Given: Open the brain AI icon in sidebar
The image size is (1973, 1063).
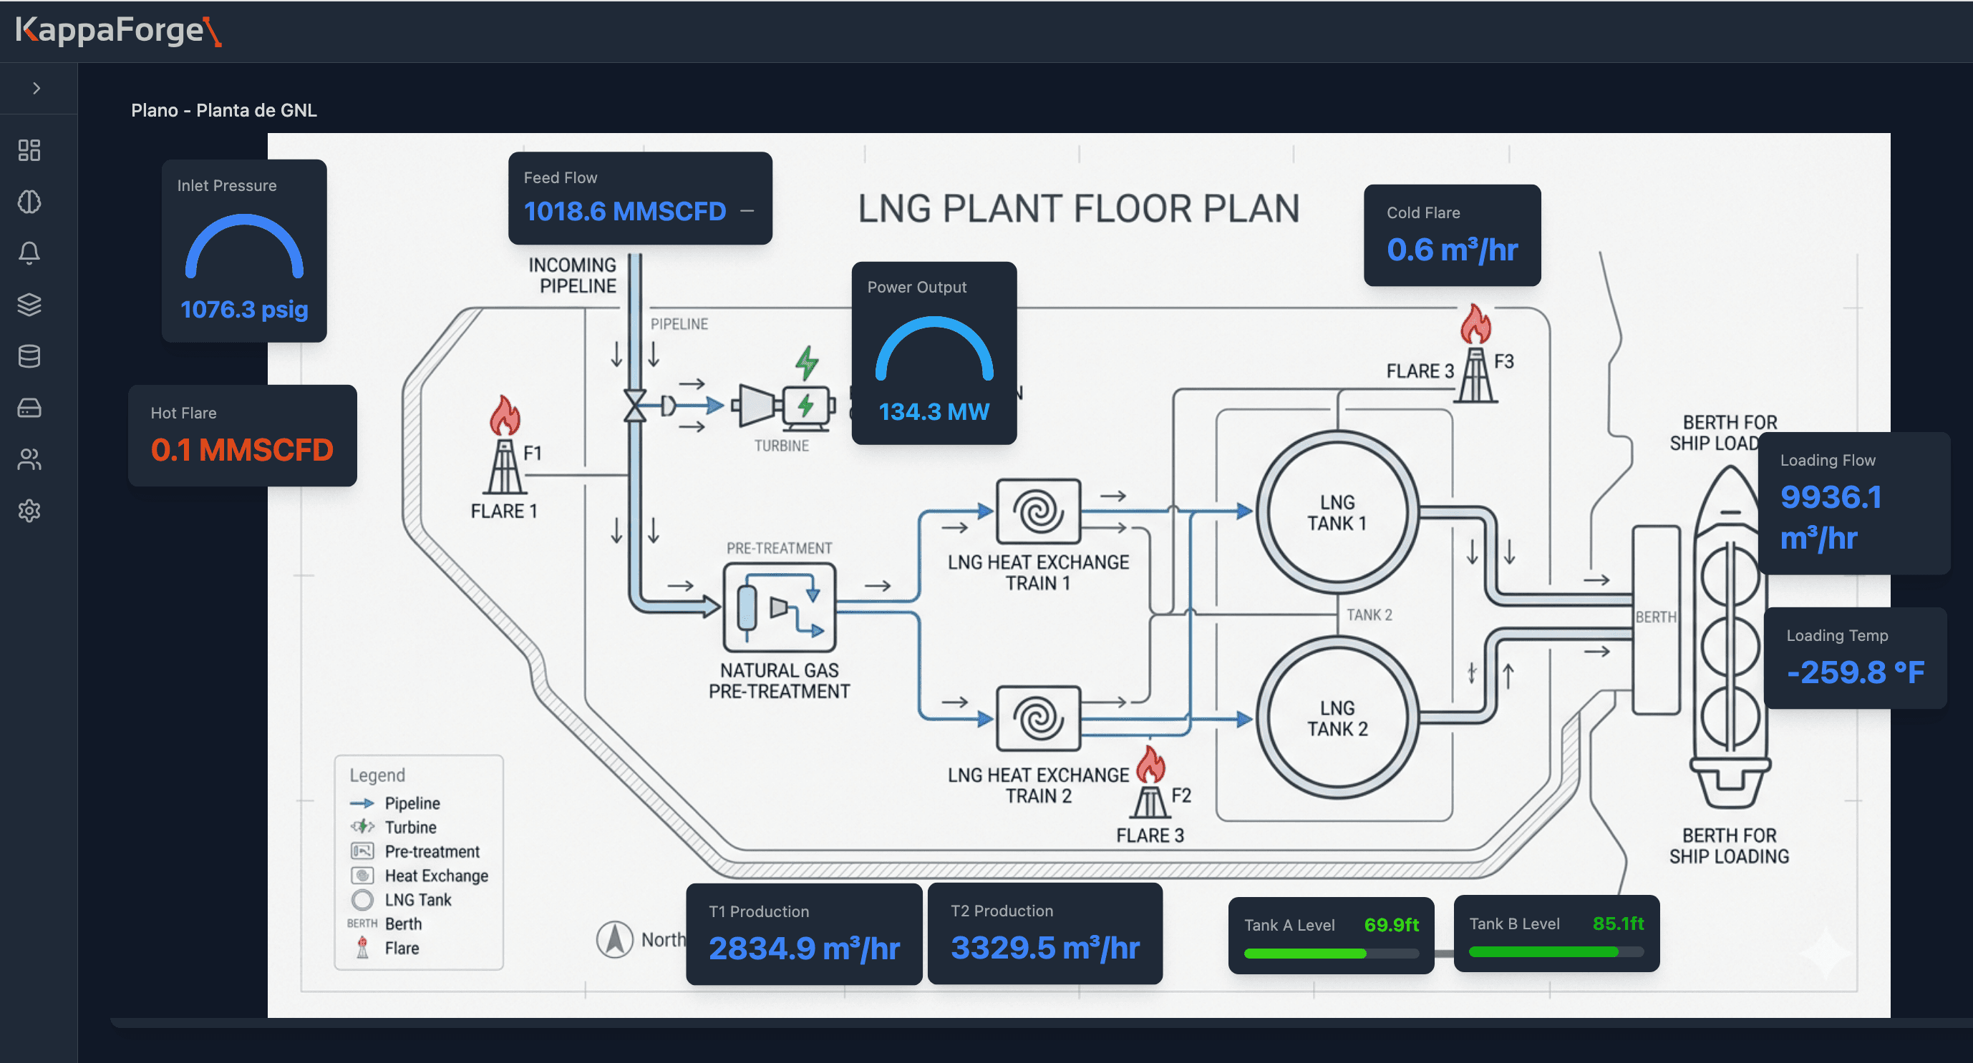Looking at the screenshot, I should [x=29, y=201].
